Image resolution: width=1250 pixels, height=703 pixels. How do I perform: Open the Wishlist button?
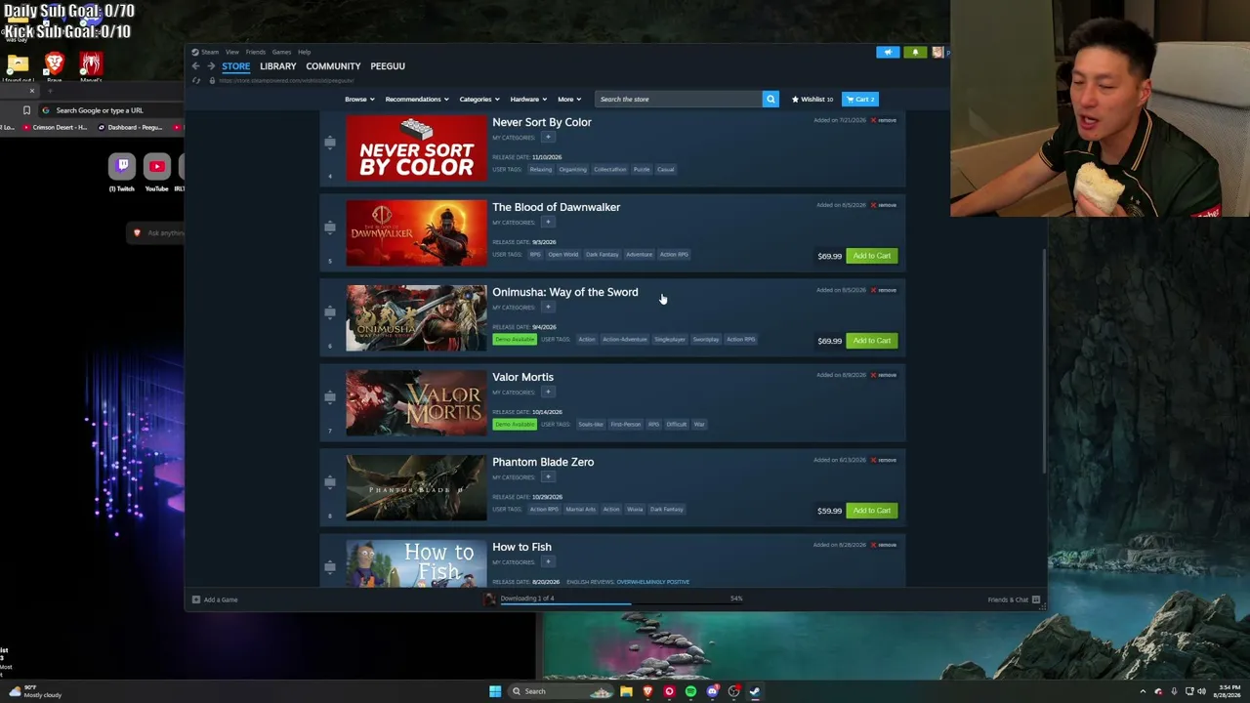pyautogui.click(x=812, y=99)
